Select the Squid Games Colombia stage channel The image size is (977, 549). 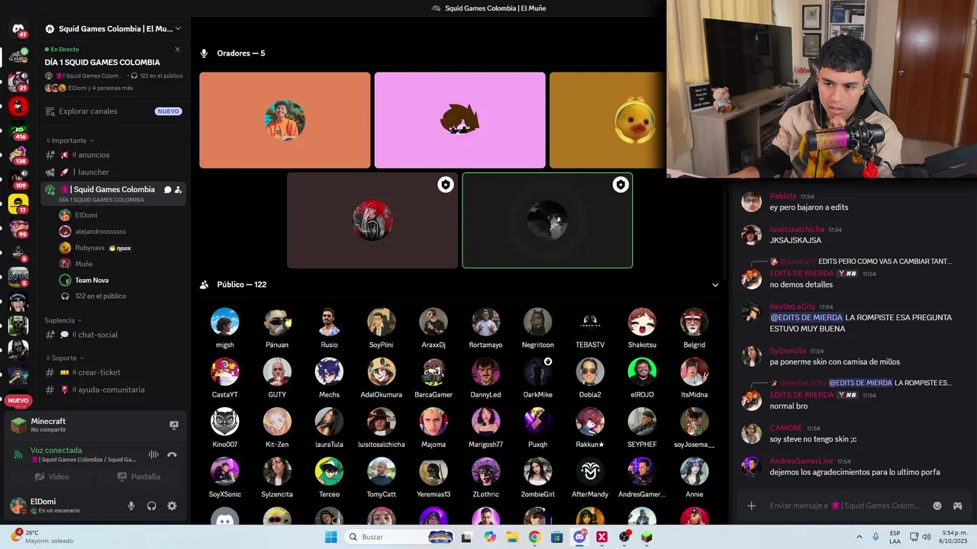[113, 194]
